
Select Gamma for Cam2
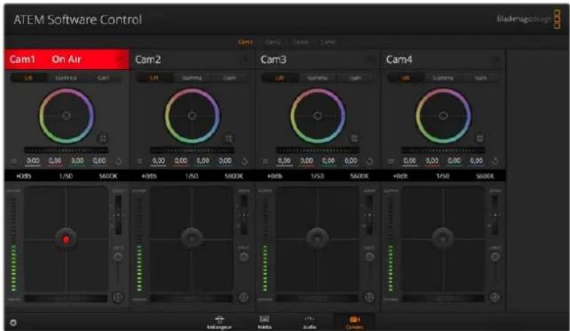coord(192,78)
